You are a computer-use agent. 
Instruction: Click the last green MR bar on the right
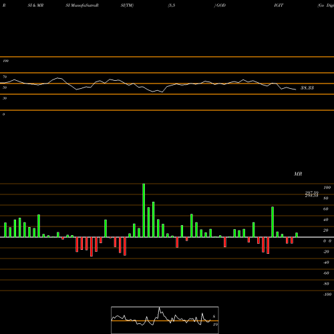tap(297, 235)
